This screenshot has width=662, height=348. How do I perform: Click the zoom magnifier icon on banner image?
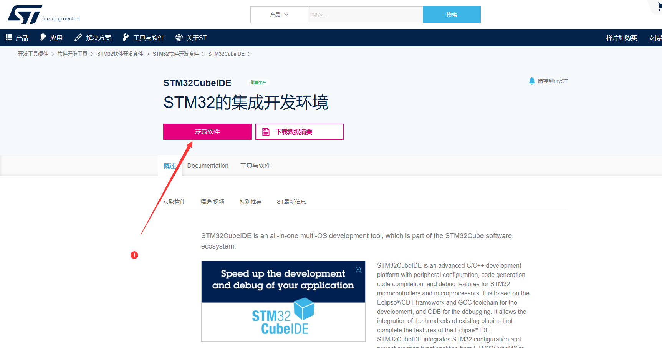(x=359, y=270)
